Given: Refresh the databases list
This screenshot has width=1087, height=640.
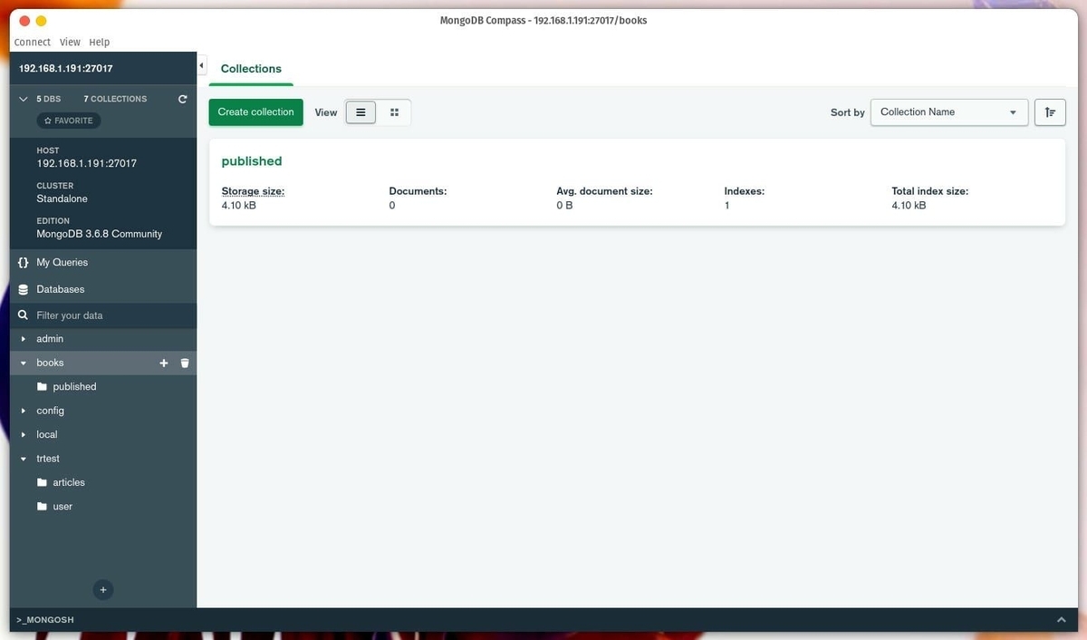Looking at the screenshot, I should pos(182,99).
